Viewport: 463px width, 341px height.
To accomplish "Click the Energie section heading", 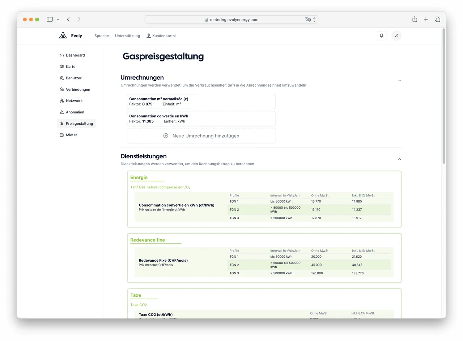I will pyautogui.click(x=139, y=178).
